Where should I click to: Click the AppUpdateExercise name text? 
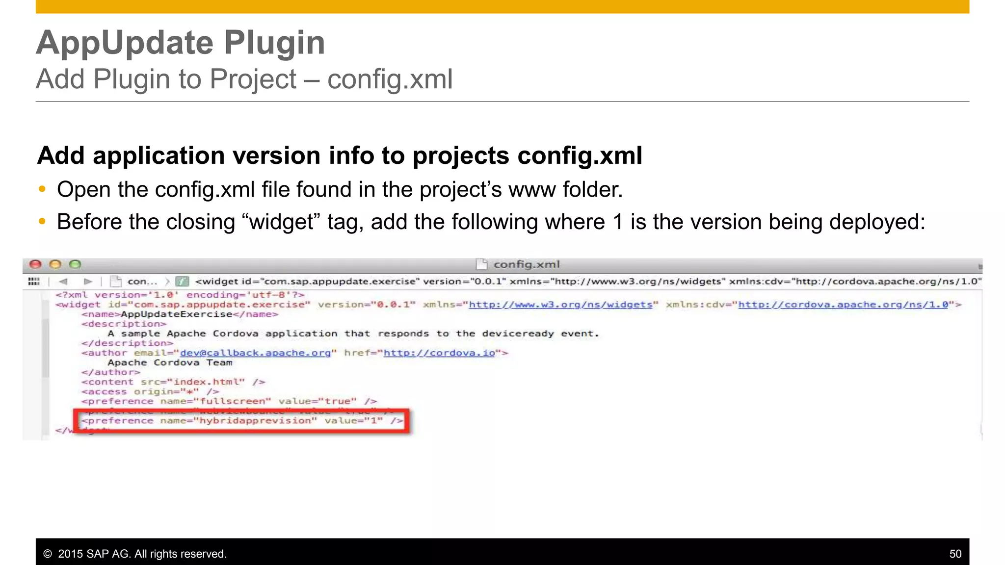[177, 314]
